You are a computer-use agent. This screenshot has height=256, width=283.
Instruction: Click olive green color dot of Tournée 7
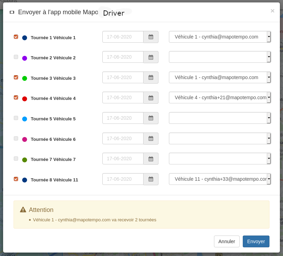[x=25, y=160]
